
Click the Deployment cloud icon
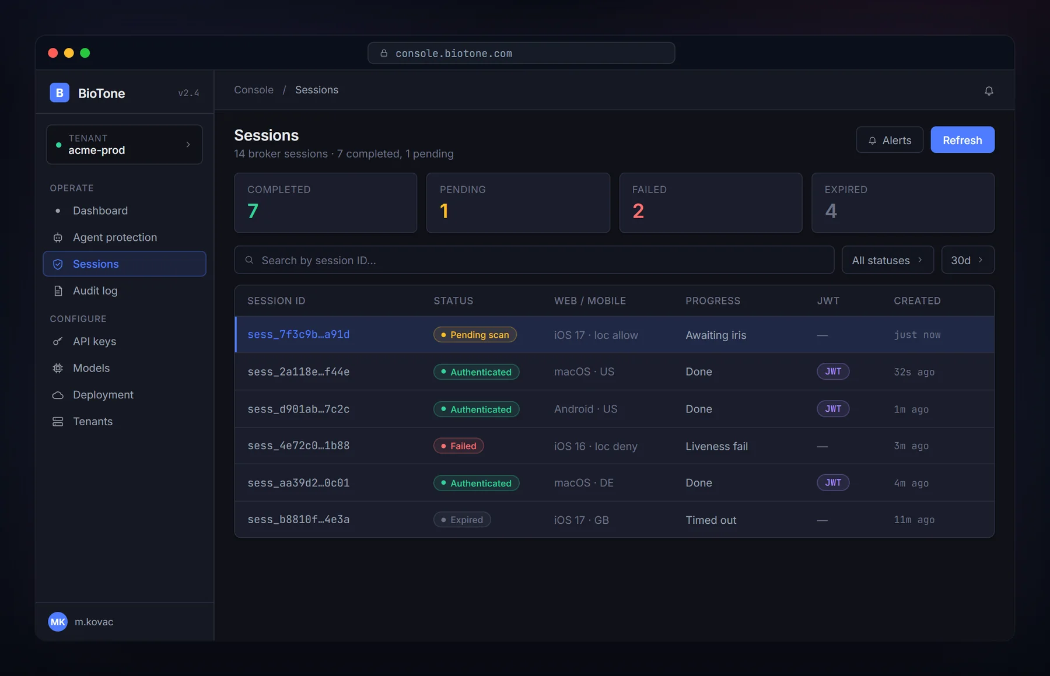58,395
